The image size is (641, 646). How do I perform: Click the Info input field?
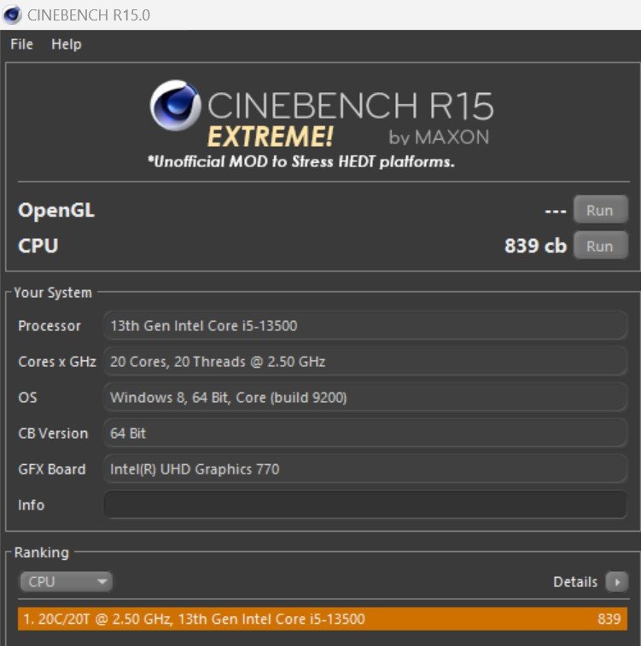click(365, 504)
